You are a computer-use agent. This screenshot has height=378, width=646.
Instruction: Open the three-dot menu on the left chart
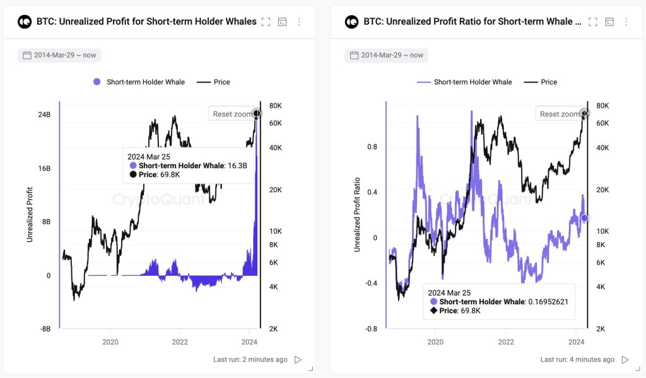(300, 21)
